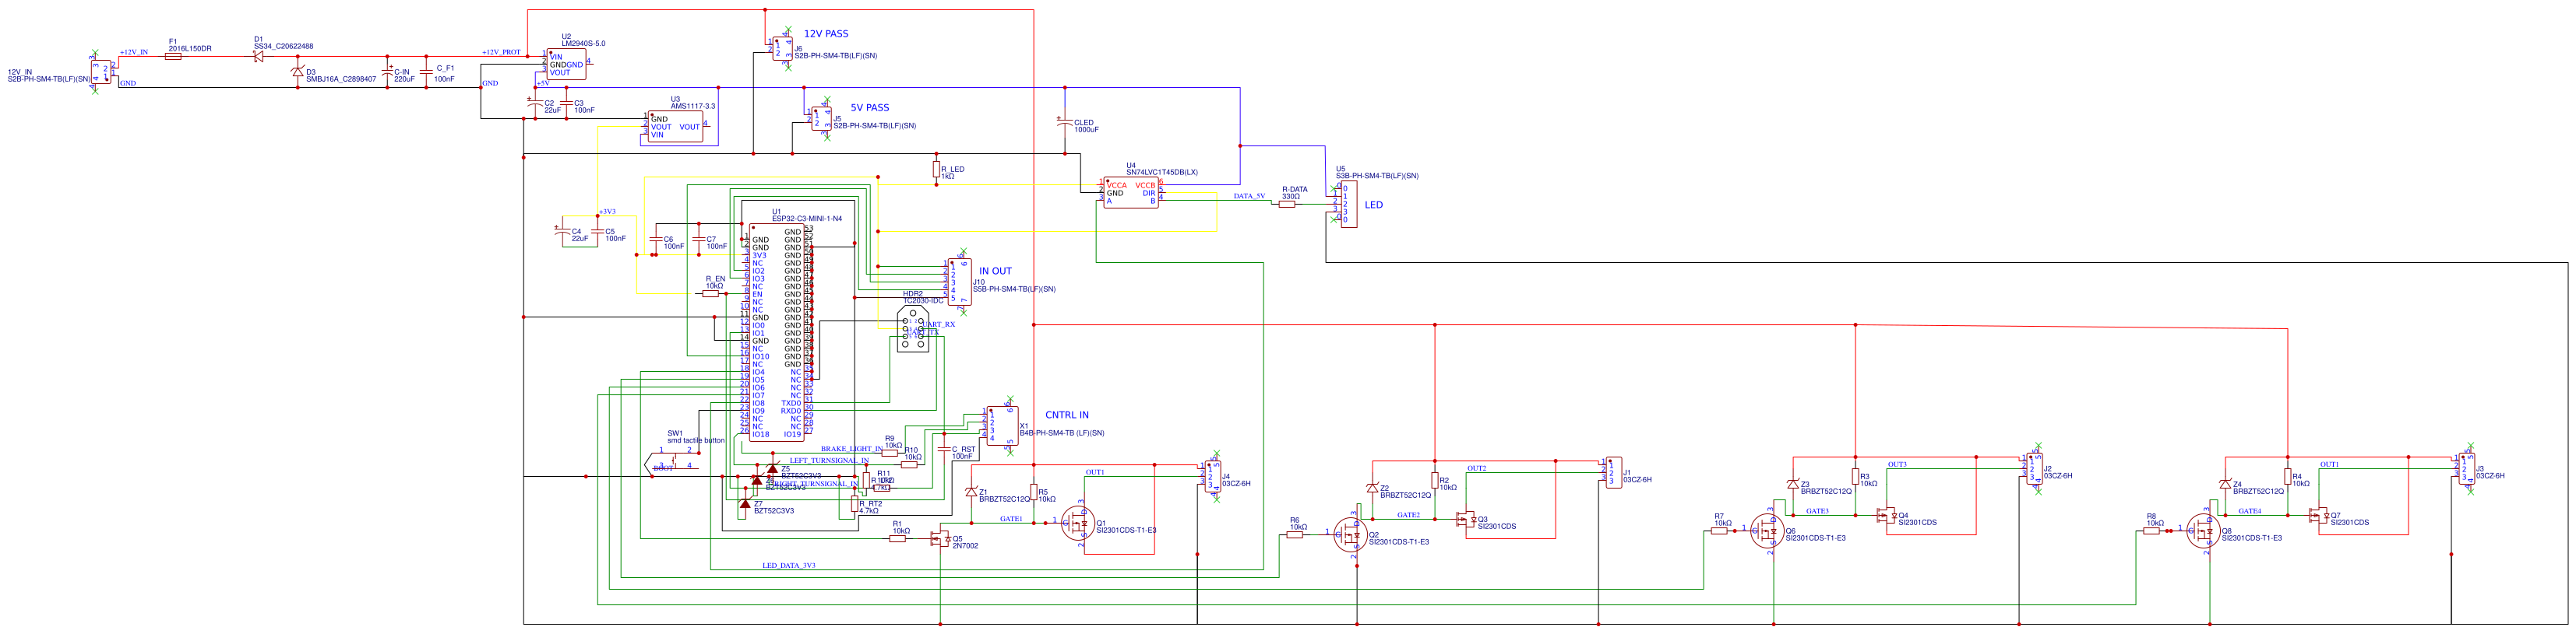Image resolution: width=2576 pixels, height=634 pixels.
Task: Select the 5V PASS connector J5
Action: click(x=821, y=119)
